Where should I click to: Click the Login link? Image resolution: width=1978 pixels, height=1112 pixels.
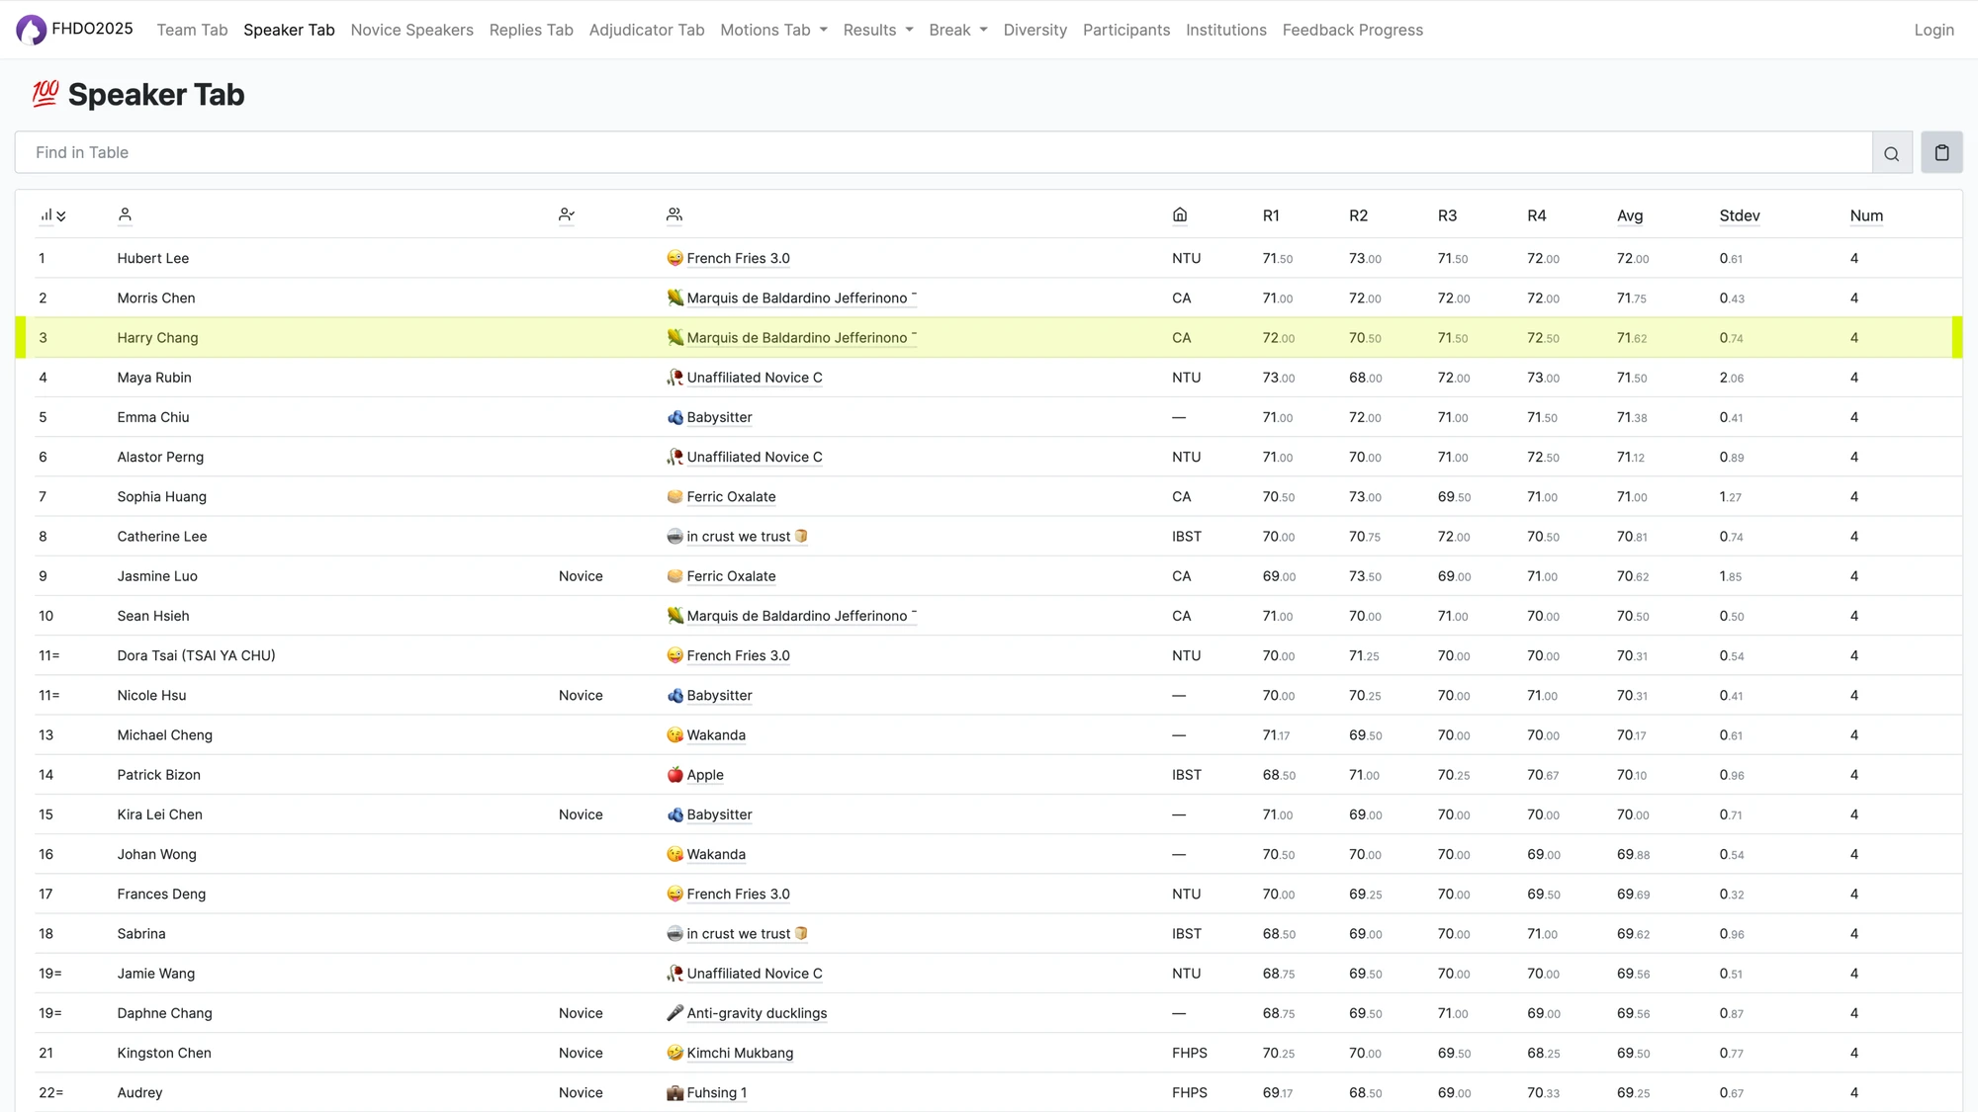coord(1933,30)
